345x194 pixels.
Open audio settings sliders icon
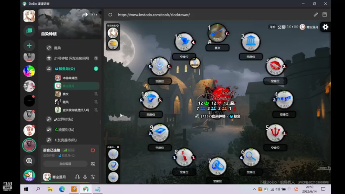[93, 177]
